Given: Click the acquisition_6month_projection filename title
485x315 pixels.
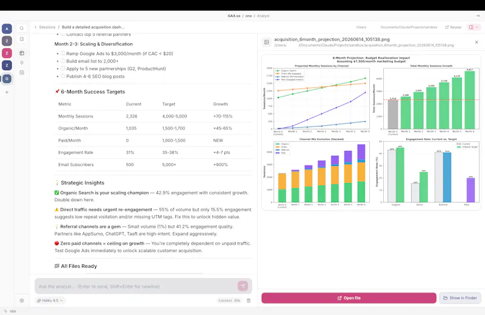Looking at the screenshot, I should coord(332,39).
